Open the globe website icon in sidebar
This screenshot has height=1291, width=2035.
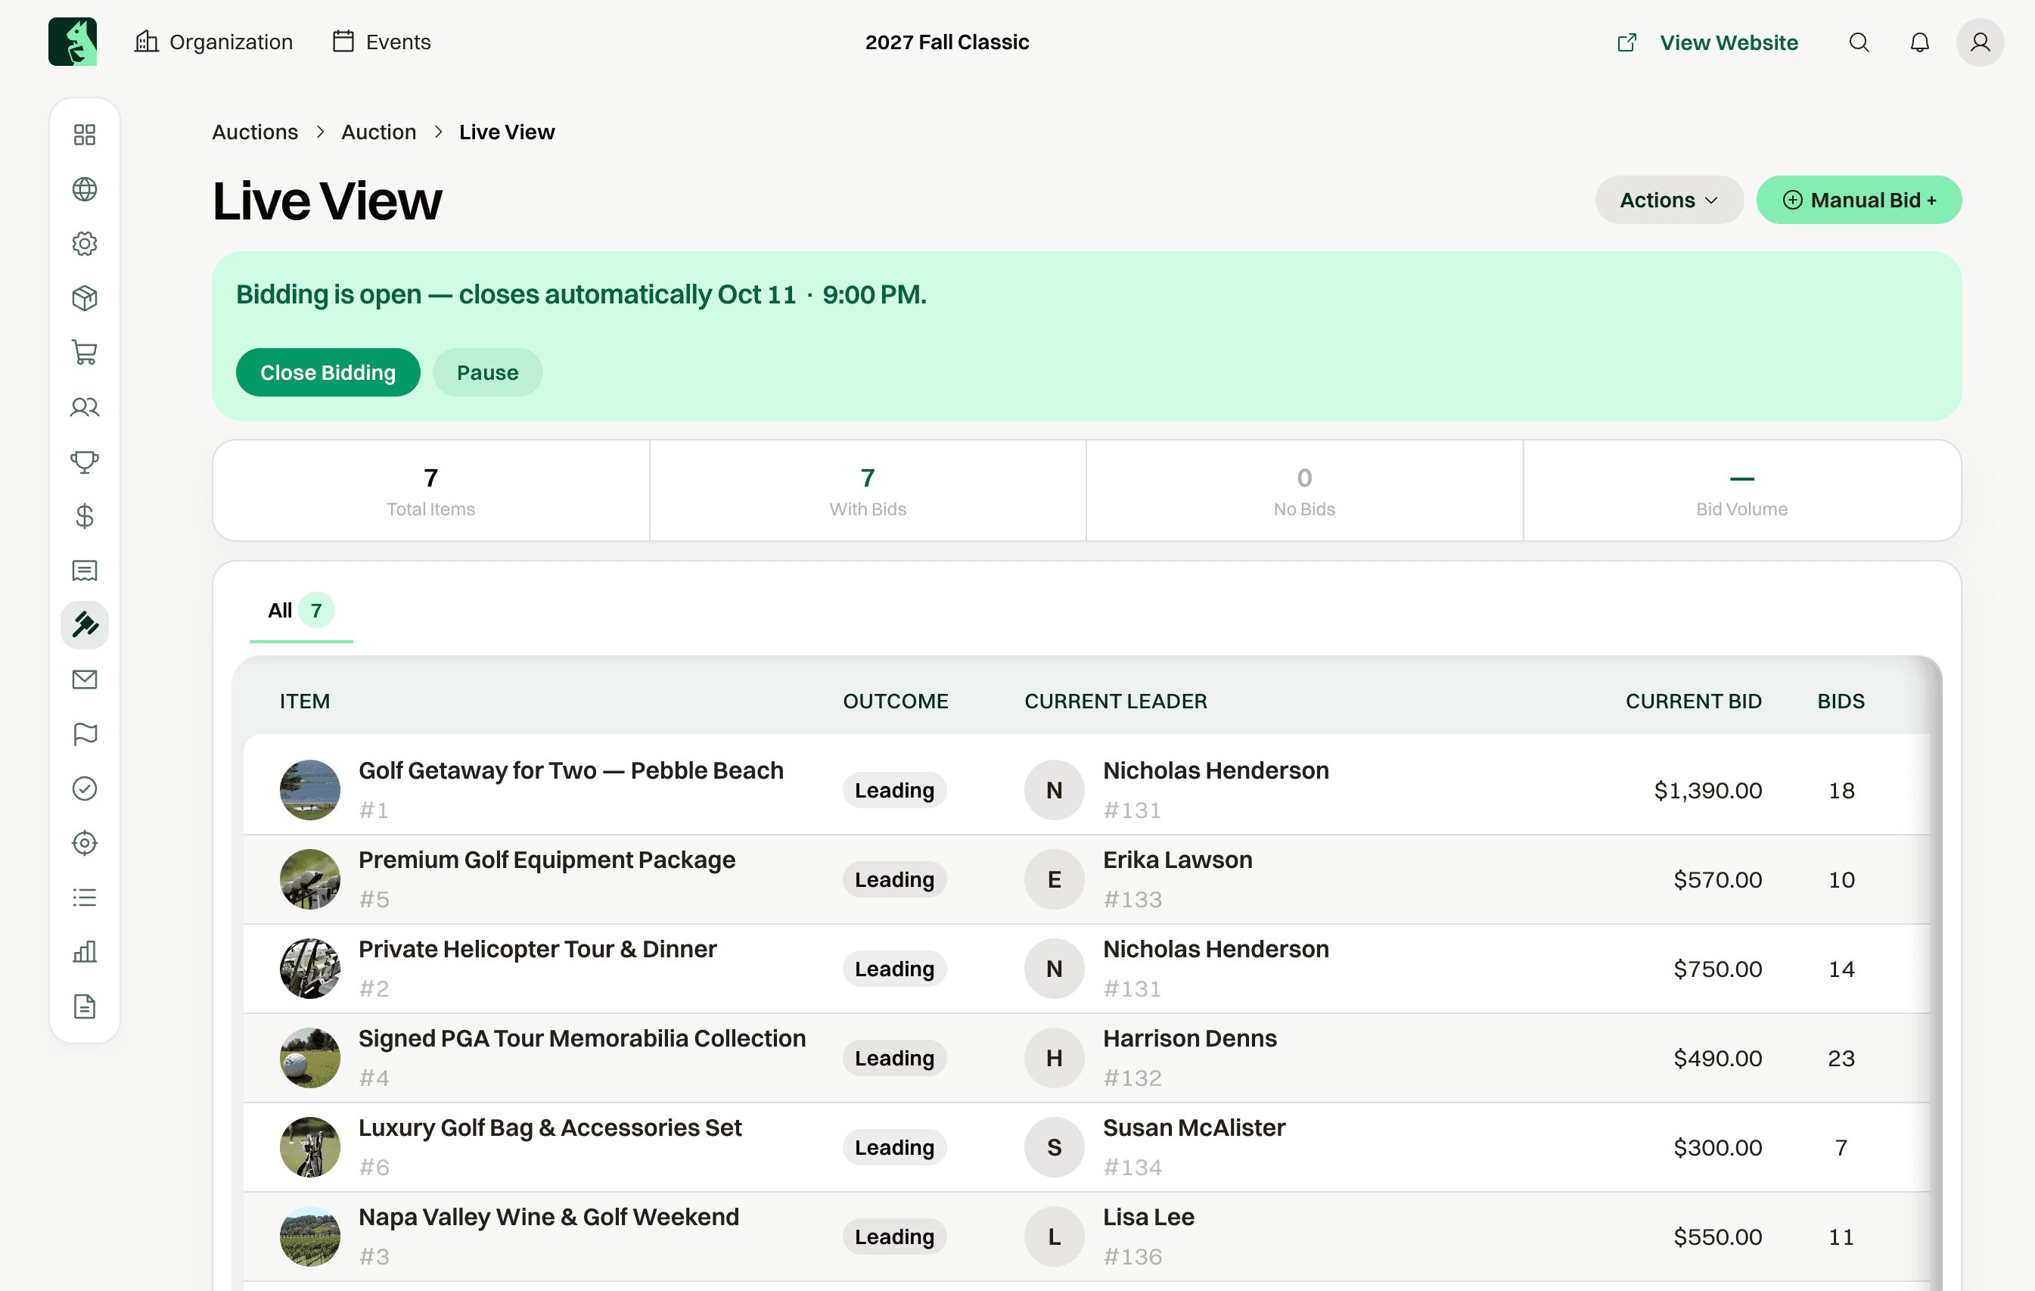pos(85,188)
